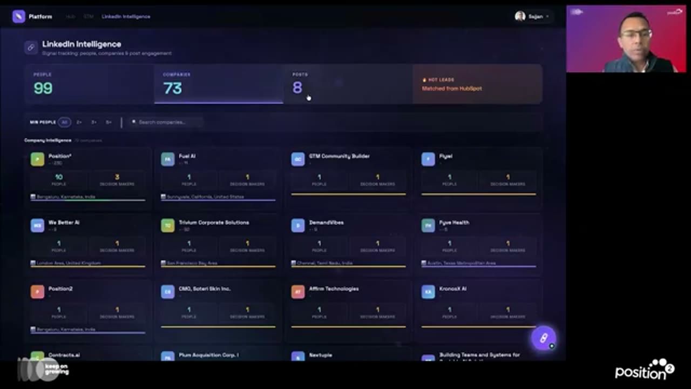691x389 pixels.
Task: Open the Fuel AI company name
Action: 187,156
